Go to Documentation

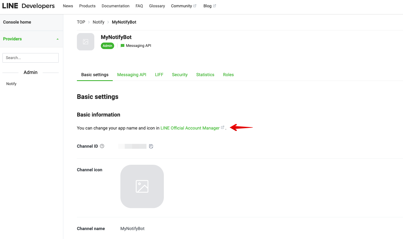click(115, 6)
